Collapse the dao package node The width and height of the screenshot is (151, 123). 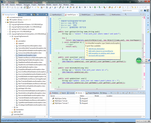point(12,39)
